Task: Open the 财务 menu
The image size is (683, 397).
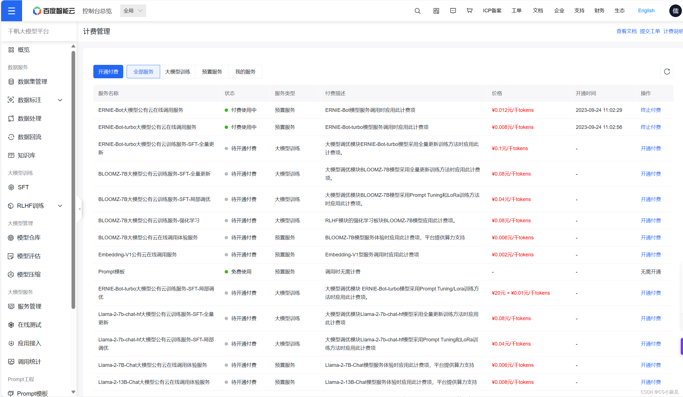Action: [599, 11]
